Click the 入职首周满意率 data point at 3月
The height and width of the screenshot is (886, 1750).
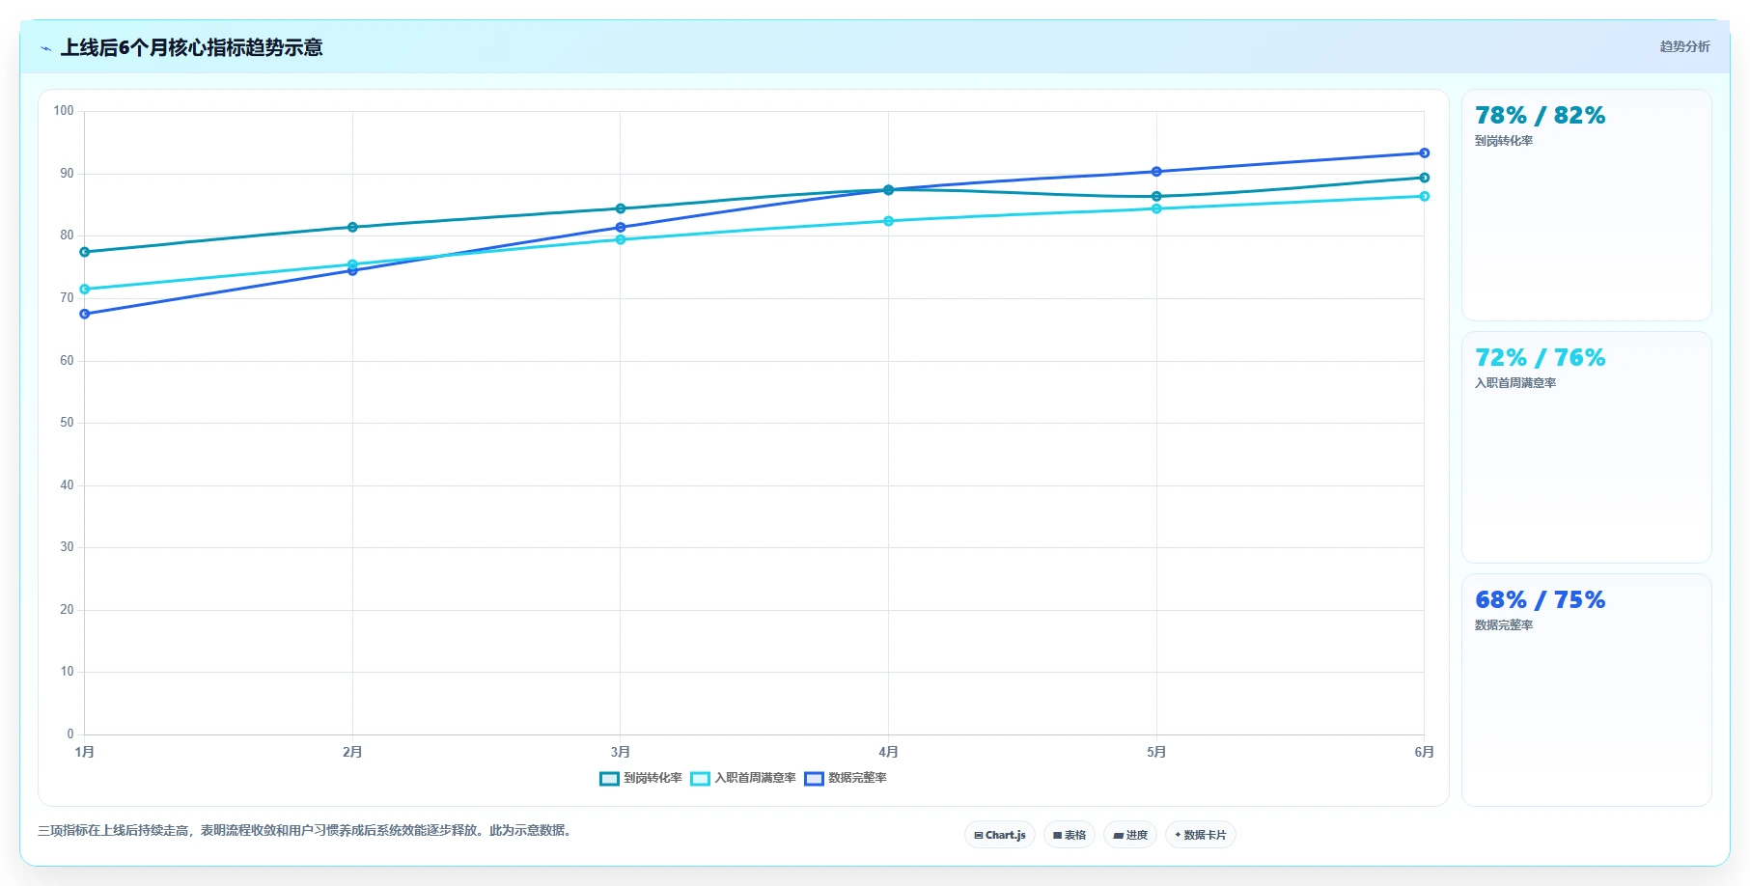(x=621, y=239)
